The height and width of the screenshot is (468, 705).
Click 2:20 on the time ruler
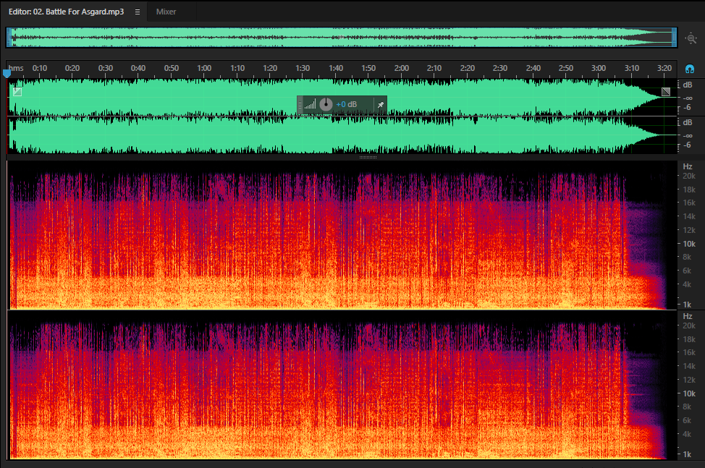tap(467, 68)
